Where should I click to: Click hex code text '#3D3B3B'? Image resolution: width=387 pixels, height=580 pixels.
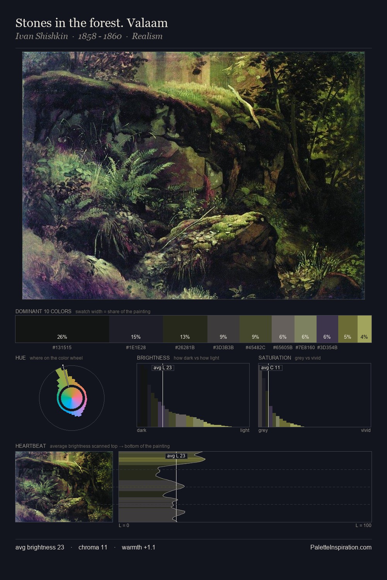coord(223,348)
